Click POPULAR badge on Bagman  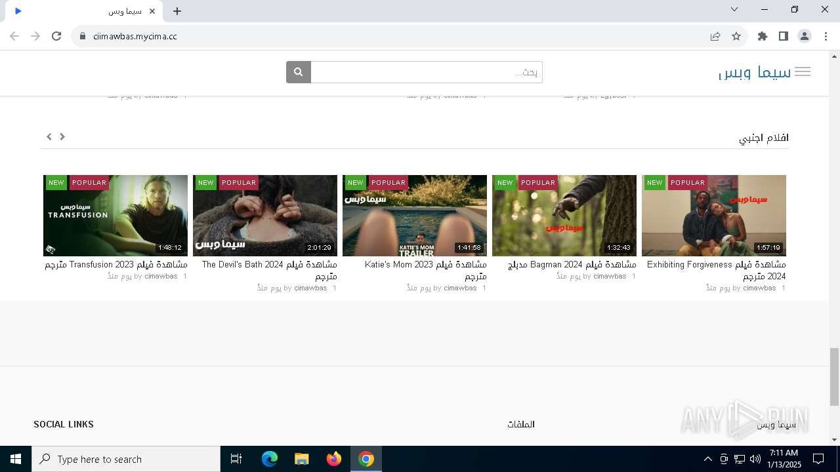(x=538, y=183)
